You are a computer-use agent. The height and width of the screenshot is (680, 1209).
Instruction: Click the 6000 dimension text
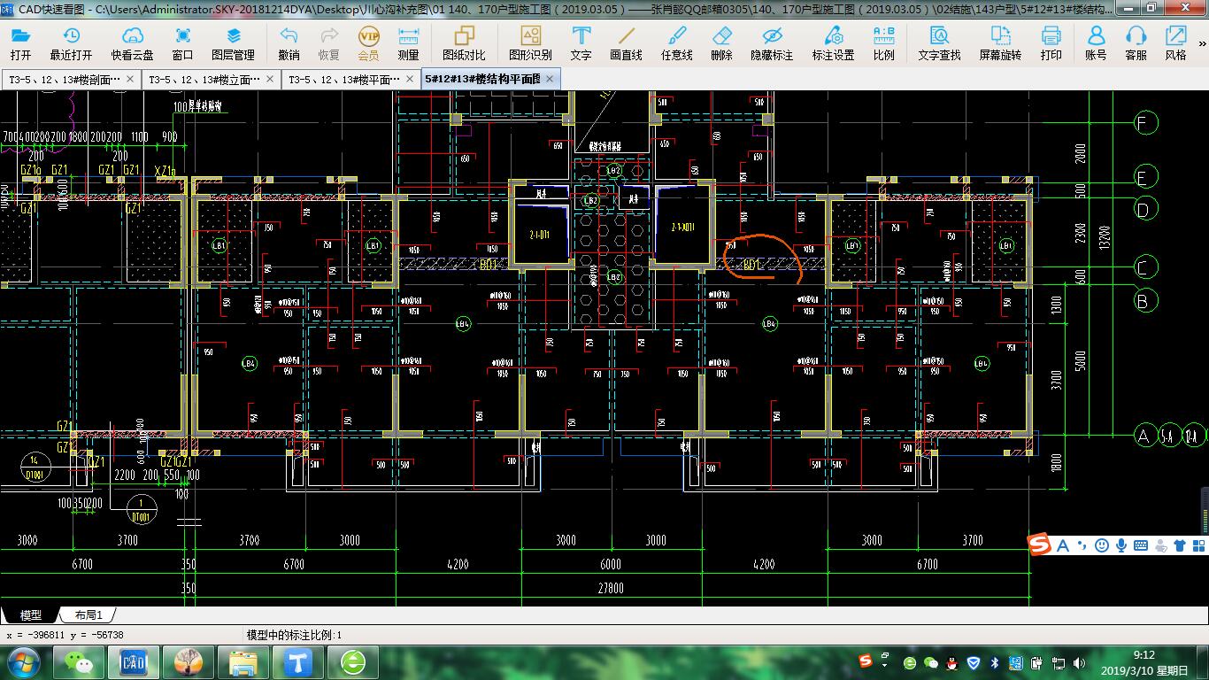611,564
